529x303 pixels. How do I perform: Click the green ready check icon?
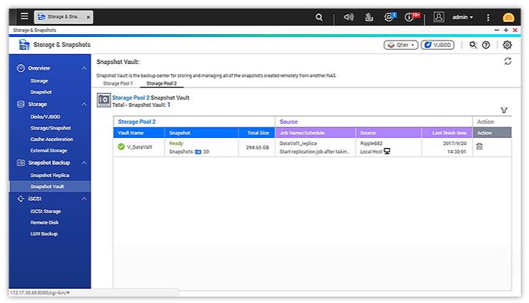click(121, 147)
